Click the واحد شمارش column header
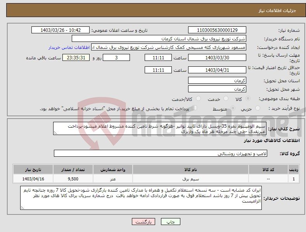 [x=113, y=170]
